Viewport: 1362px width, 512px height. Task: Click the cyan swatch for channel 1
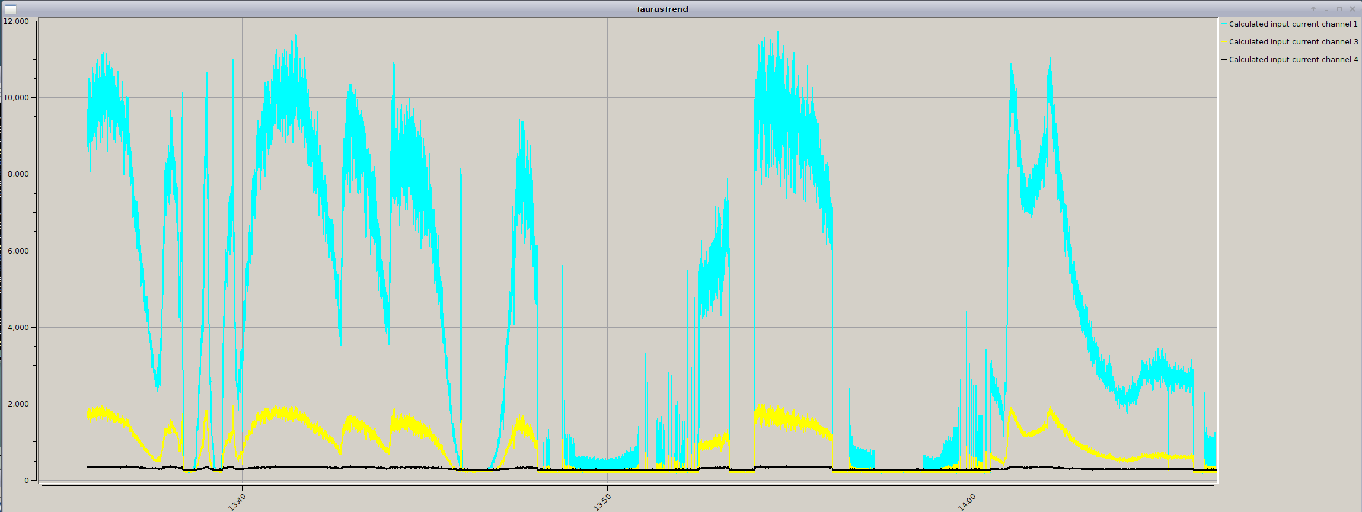1224,24
